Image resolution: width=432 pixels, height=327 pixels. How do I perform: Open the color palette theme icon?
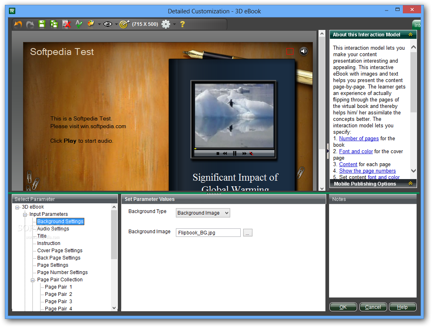(x=91, y=24)
